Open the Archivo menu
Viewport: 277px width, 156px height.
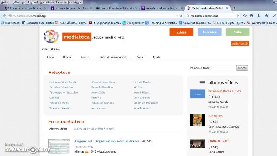point(6,2)
